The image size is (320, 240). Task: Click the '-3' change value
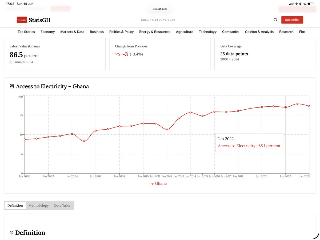tap(125, 54)
